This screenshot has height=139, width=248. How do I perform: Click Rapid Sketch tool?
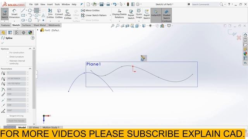point(146,14)
